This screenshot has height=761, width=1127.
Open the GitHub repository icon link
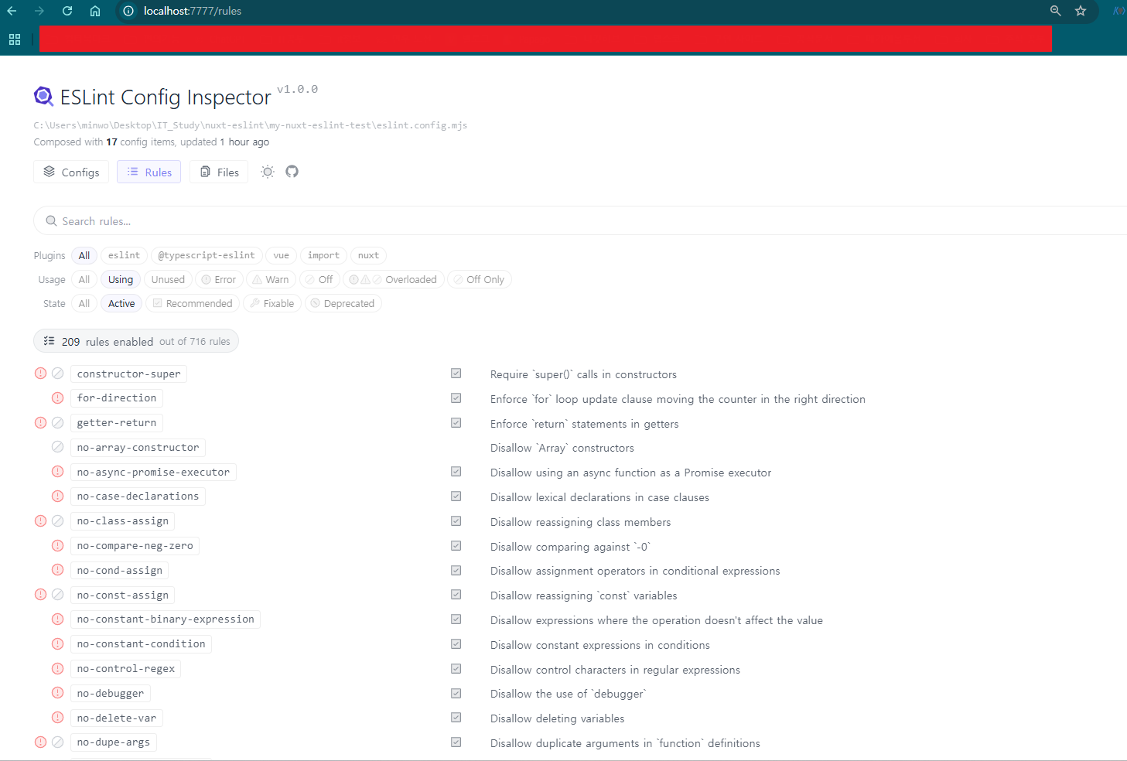tap(292, 172)
